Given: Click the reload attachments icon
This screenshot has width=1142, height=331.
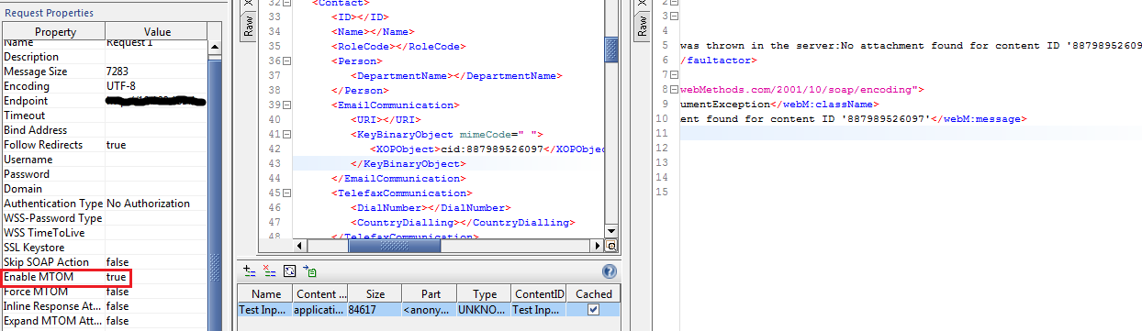Looking at the screenshot, I should click(x=290, y=271).
